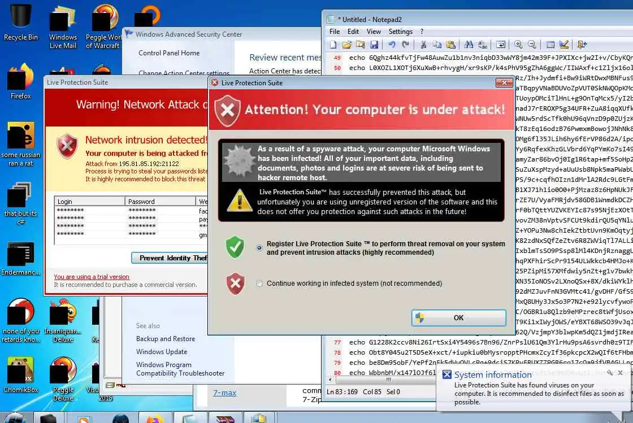Click line number 49 in Notepad2 margin
Screen dimensions: 633x423
click(337, 58)
